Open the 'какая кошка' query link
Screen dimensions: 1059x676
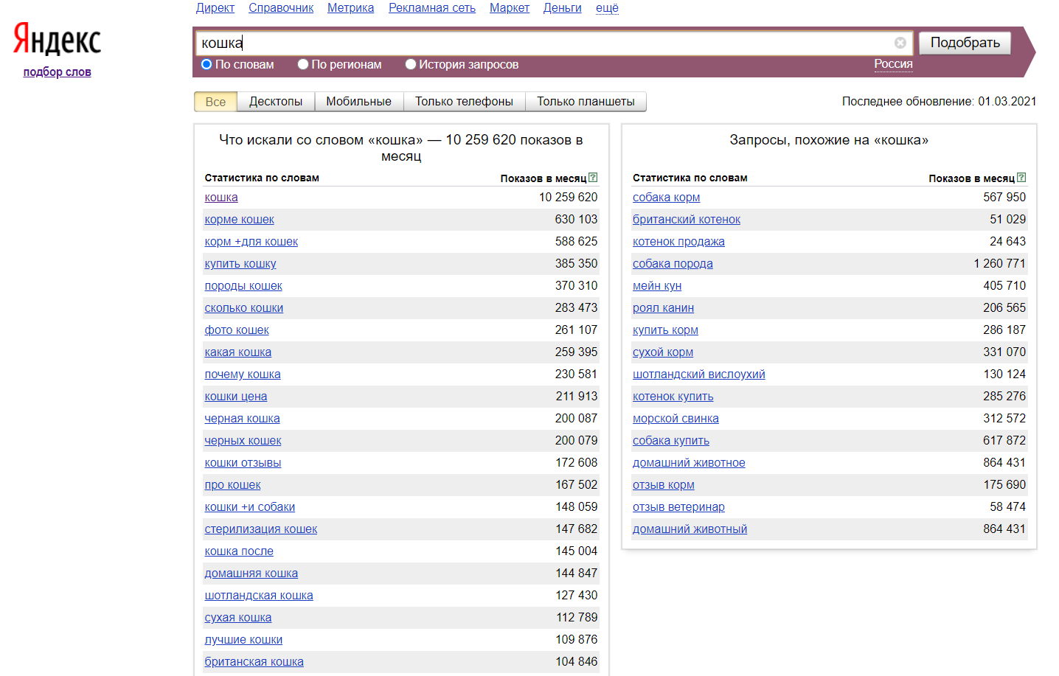[x=238, y=352]
